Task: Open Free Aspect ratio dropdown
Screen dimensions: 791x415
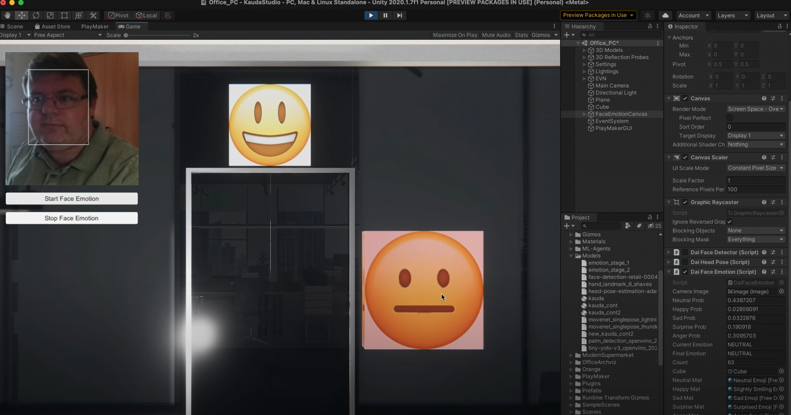Action: pyautogui.click(x=68, y=35)
